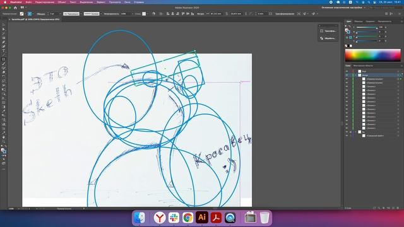
Task: Select the Zoom tool in toolbar
Action: tap(3, 141)
